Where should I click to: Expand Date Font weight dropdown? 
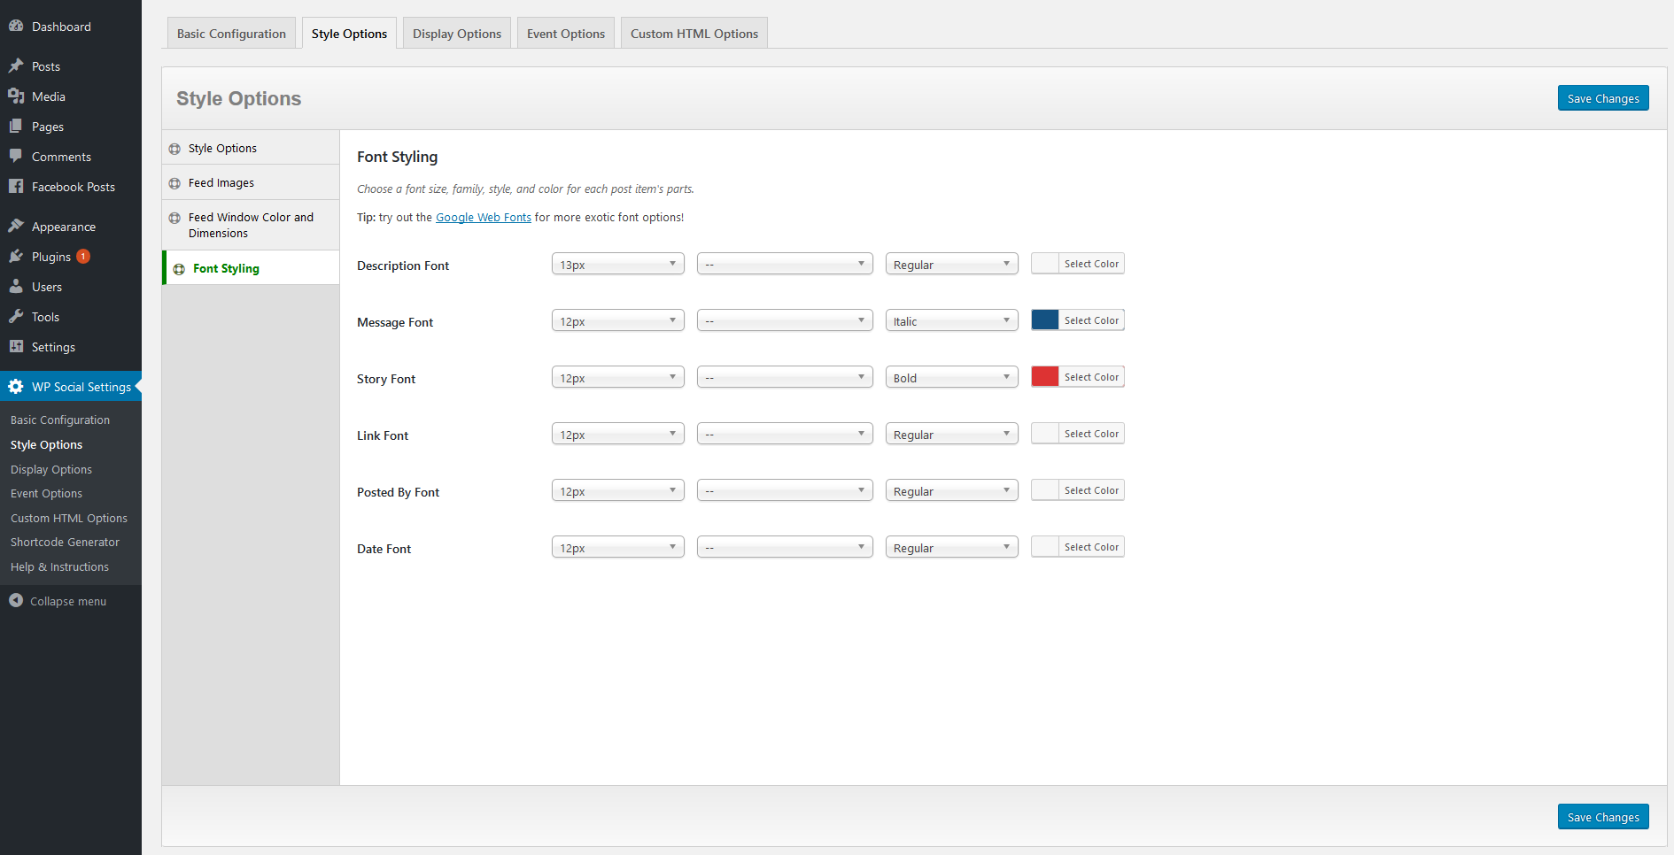click(951, 548)
